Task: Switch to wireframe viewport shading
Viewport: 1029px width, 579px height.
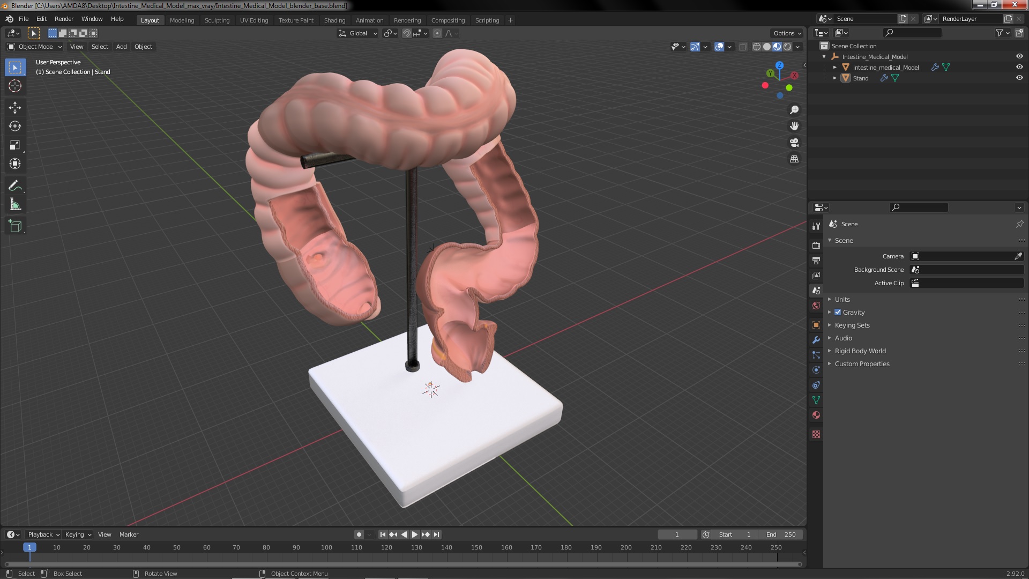Action: coord(757,47)
